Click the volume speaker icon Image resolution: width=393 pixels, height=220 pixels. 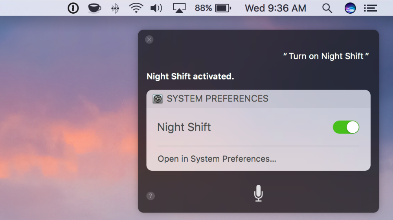[x=156, y=8]
